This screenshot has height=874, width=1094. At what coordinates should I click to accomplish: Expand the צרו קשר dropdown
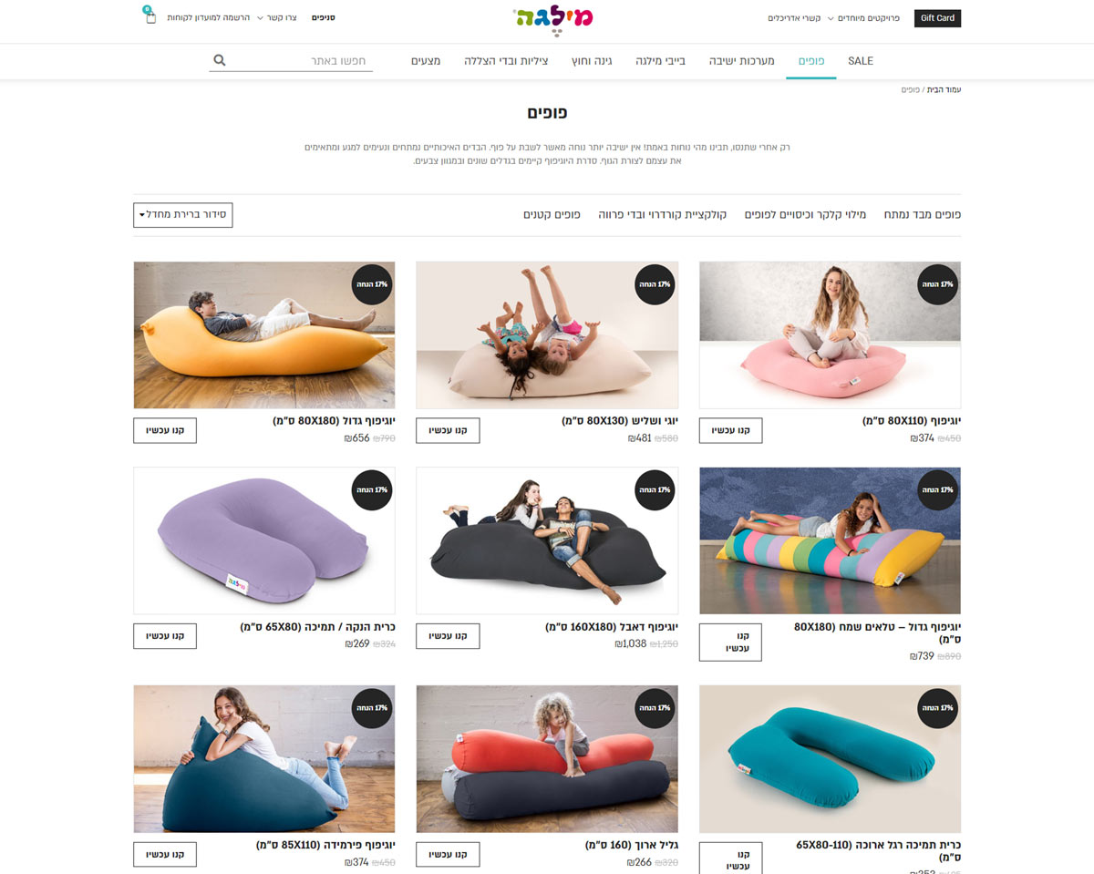click(x=273, y=18)
